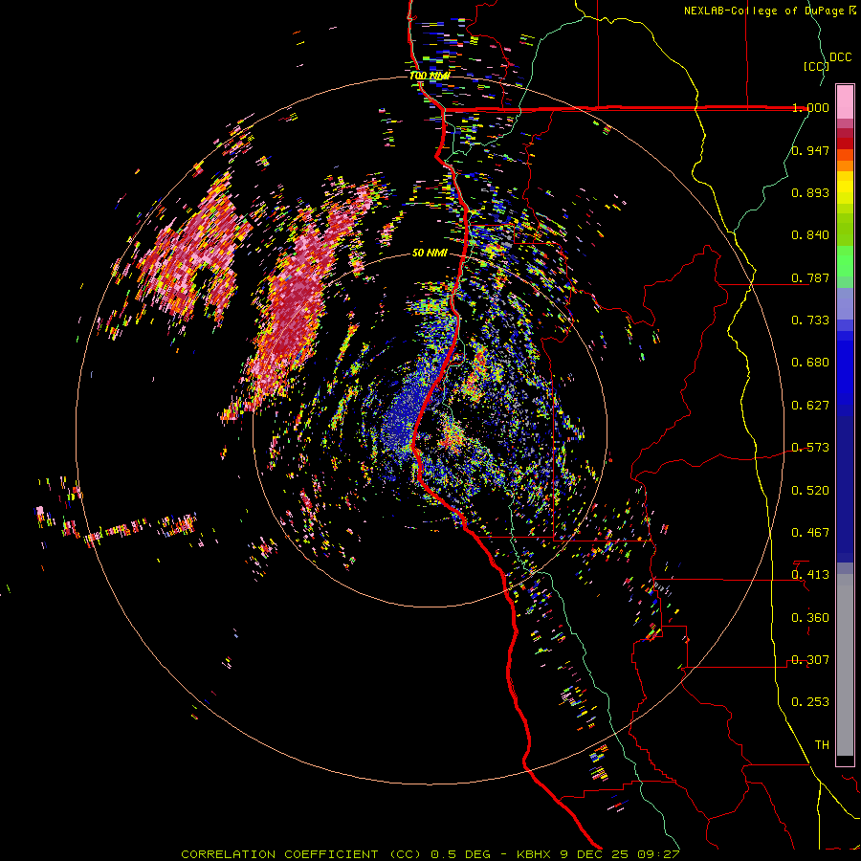Pick the dark red color bar segment
The width and height of the screenshot is (861, 861).
(845, 143)
